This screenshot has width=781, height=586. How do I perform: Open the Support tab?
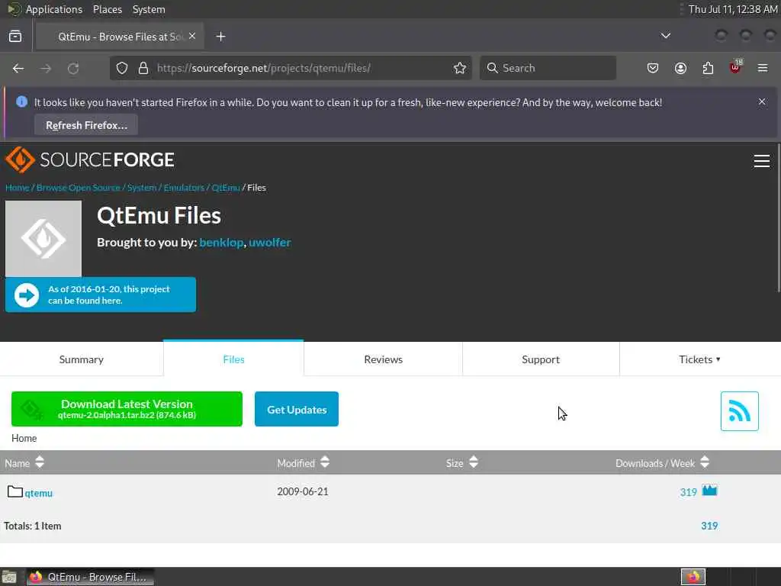(541, 359)
